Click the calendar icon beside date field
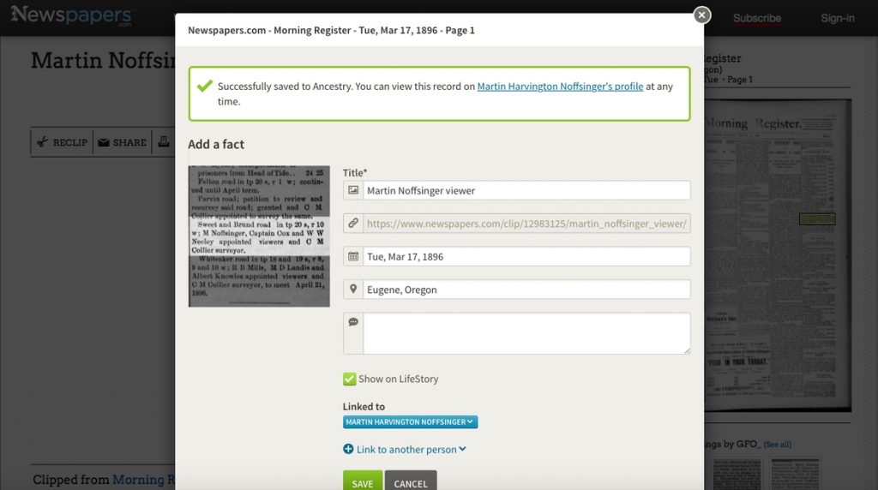878x490 pixels. coord(352,256)
